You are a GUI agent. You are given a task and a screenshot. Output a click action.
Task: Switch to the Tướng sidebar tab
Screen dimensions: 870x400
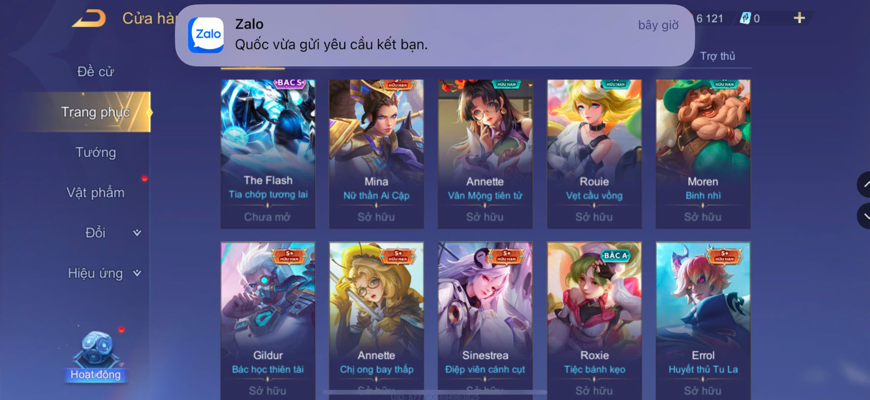[95, 153]
